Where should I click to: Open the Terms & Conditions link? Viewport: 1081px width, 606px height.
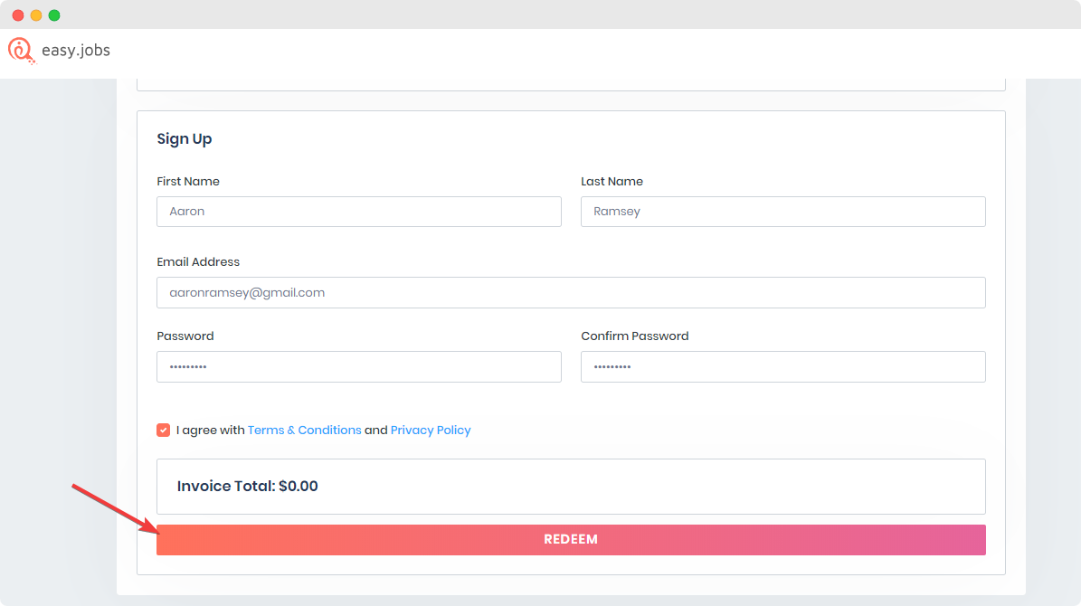304,431
